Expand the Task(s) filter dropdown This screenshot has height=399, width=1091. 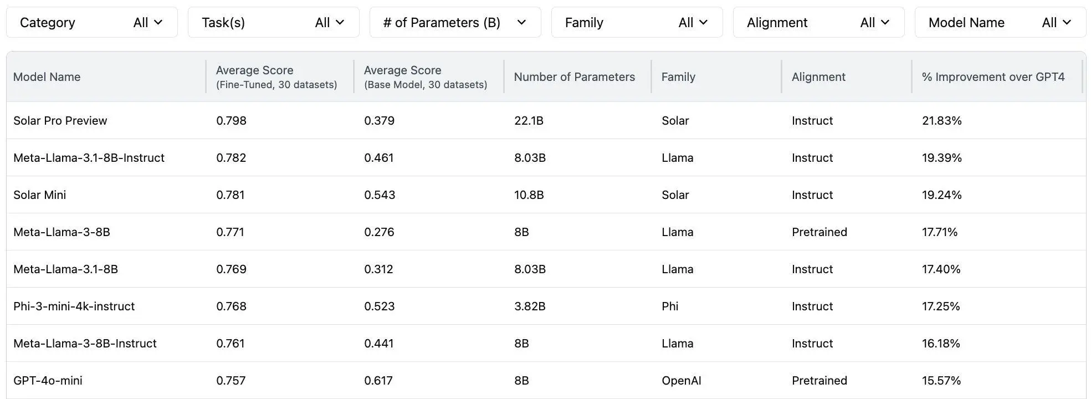274,22
